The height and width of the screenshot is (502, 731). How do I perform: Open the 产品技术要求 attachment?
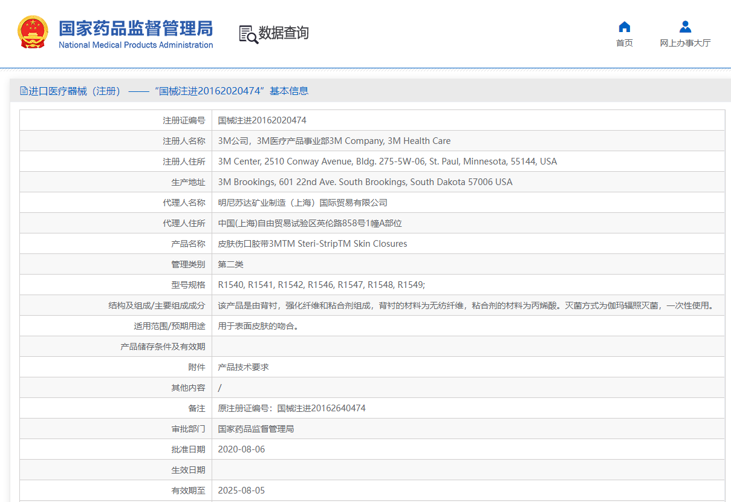pyautogui.click(x=244, y=367)
